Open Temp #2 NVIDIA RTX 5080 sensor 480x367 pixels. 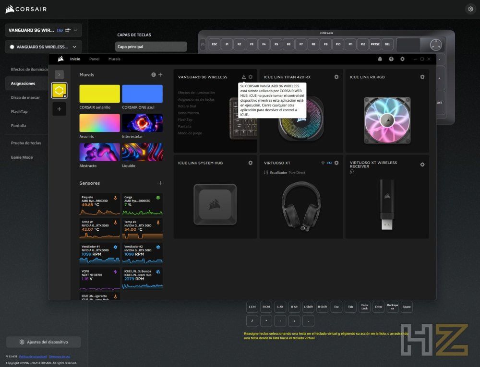(x=143, y=229)
